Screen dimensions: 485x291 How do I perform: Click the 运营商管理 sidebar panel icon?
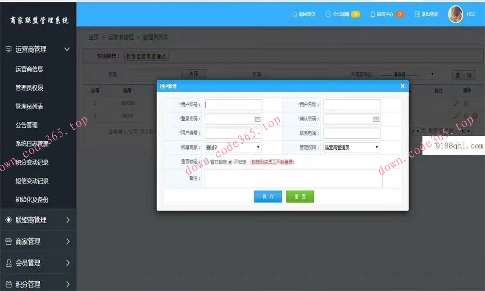click(8, 49)
